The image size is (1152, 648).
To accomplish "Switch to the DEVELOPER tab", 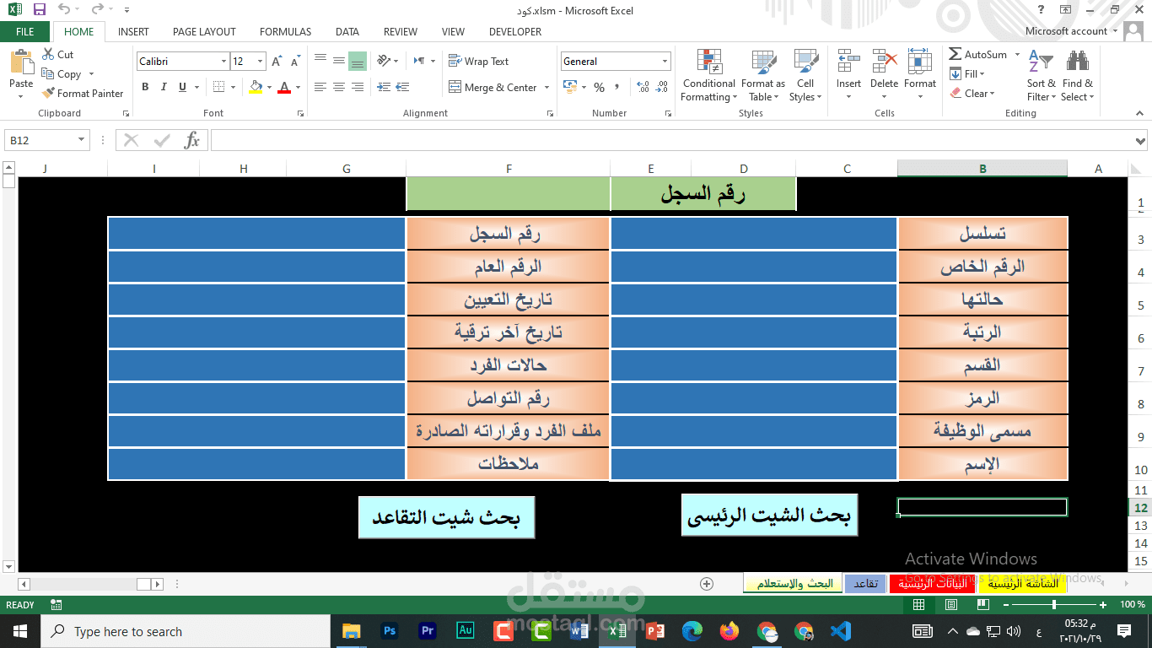I will coord(515,32).
